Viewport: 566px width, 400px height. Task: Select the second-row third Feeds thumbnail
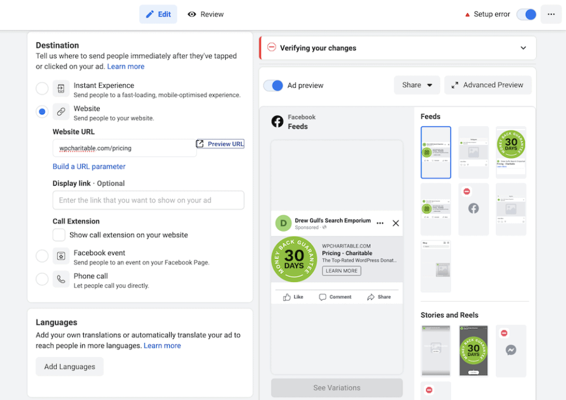click(x=511, y=209)
